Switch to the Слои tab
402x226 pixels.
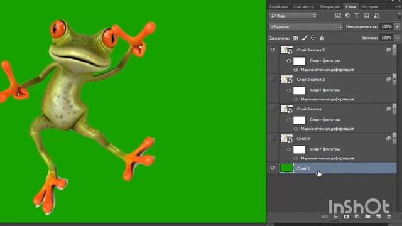[x=350, y=6]
